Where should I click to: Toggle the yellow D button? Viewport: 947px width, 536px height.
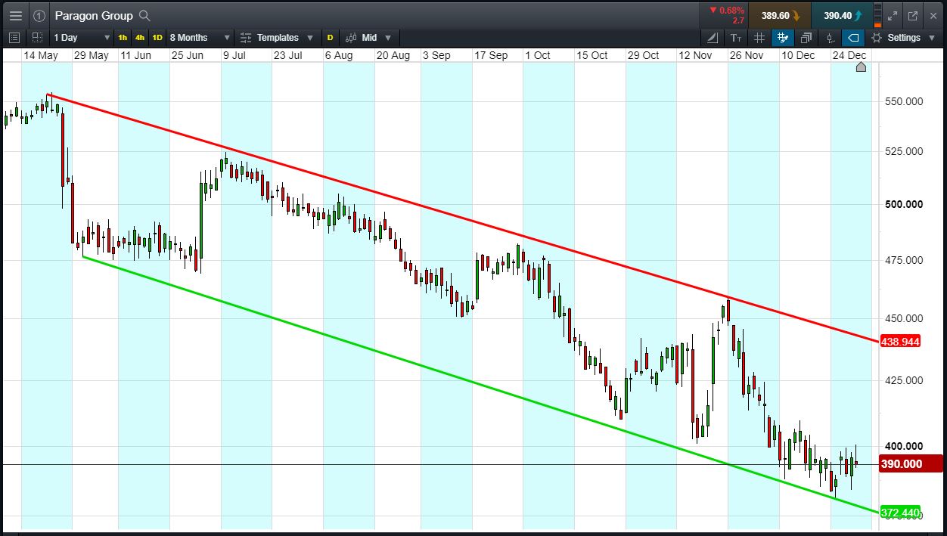pyautogui.click(x=330, y=37)
